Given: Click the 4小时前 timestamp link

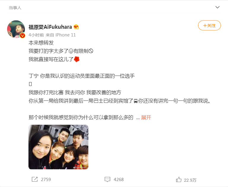Looking at the screenshot, I should (36, 35).
